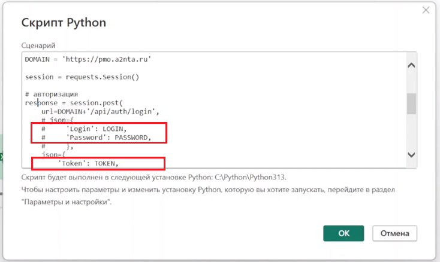Screen dimensions: 440x262
Task: Click the blank line under DOMAIN assignment
Action: 215,68
